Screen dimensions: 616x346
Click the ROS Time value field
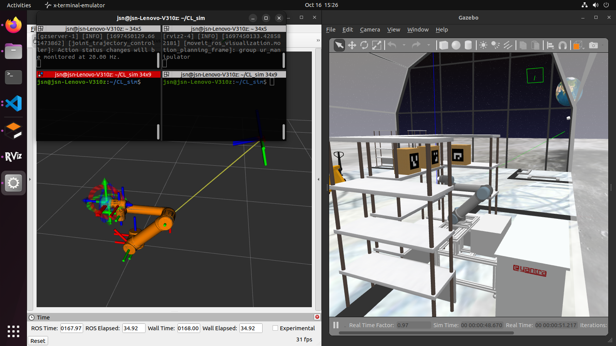tap(72, 328)
